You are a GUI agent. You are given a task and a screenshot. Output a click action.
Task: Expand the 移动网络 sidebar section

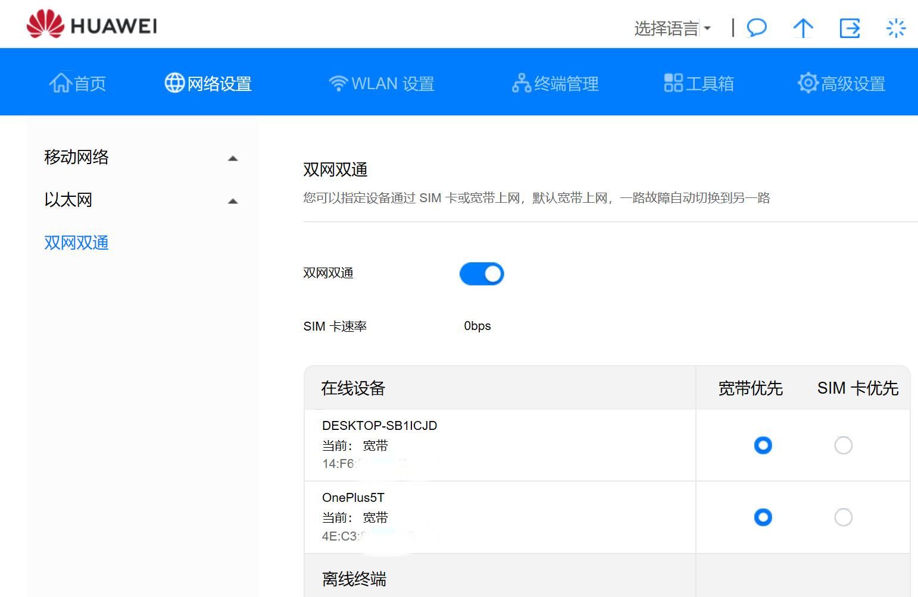pyautogui.click(x=141, y=158)
